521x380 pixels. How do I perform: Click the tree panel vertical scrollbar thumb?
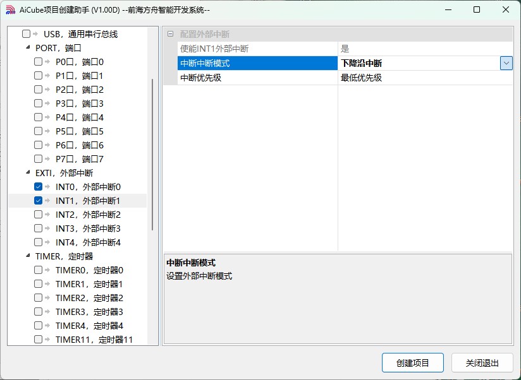[x=152, y=155]
